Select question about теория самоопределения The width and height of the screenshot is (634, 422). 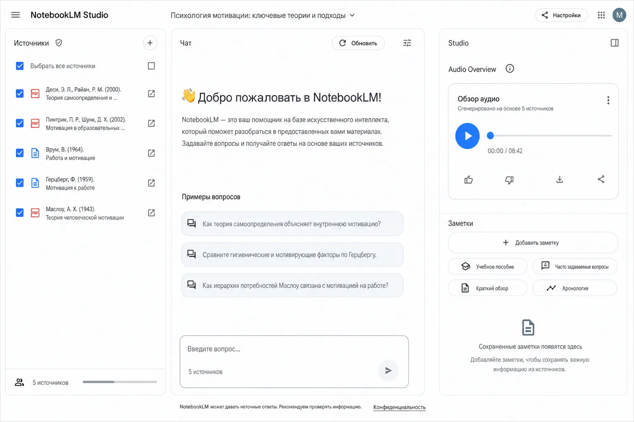[x=292, y=224]
